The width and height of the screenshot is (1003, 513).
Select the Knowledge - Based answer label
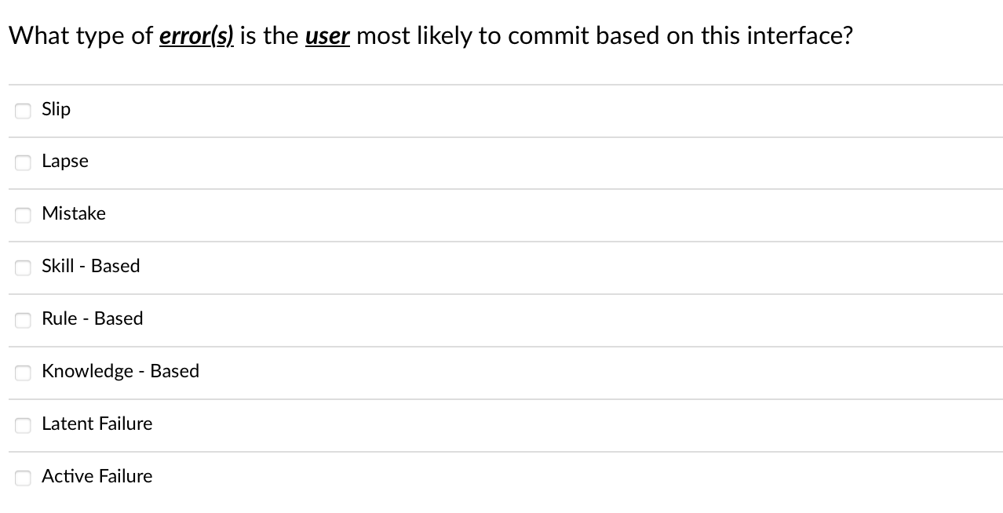pos(121,372)
